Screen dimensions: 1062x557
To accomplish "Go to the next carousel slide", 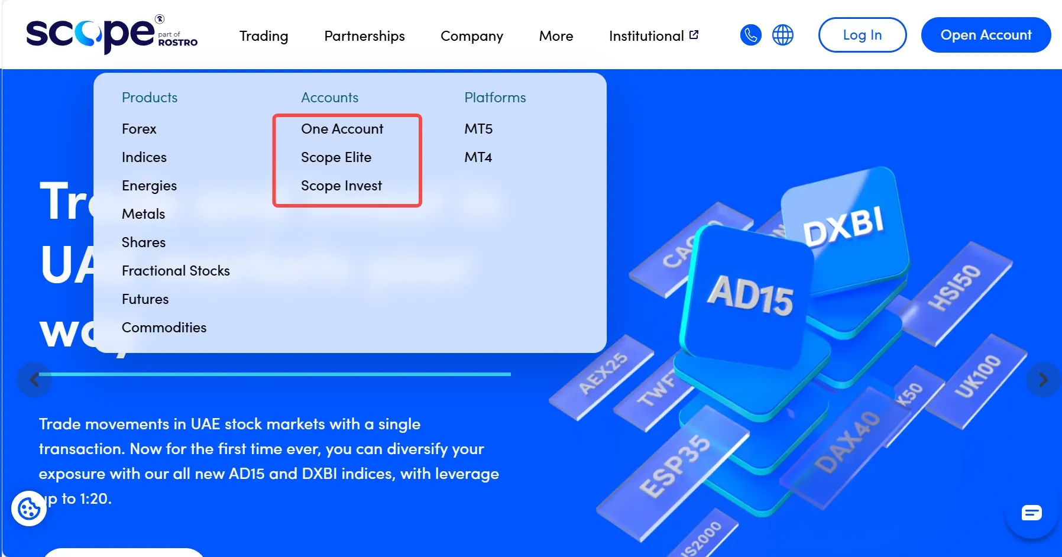I will point(1044,380).
